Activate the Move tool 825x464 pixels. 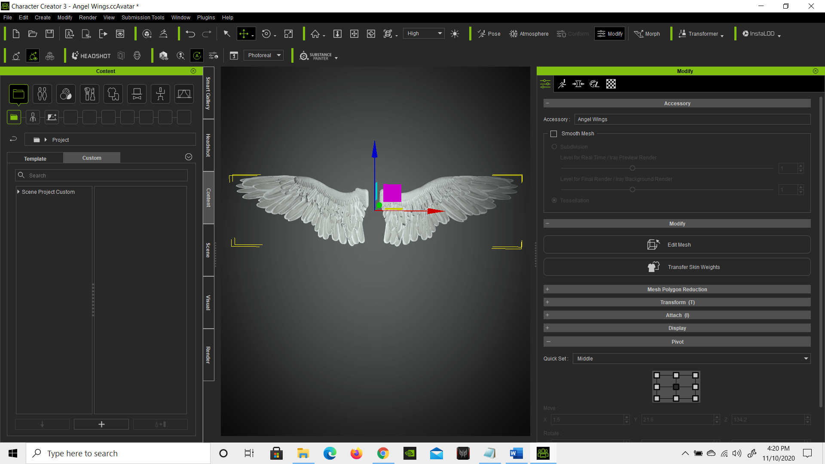point(244,34)
